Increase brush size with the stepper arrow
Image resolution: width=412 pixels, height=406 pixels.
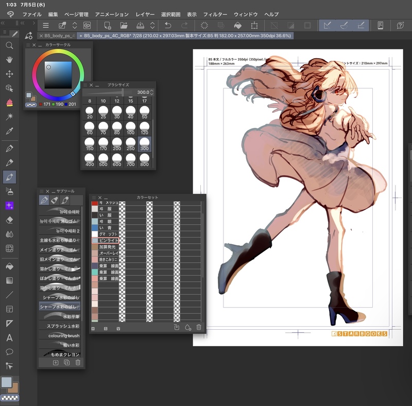point(151,90)
